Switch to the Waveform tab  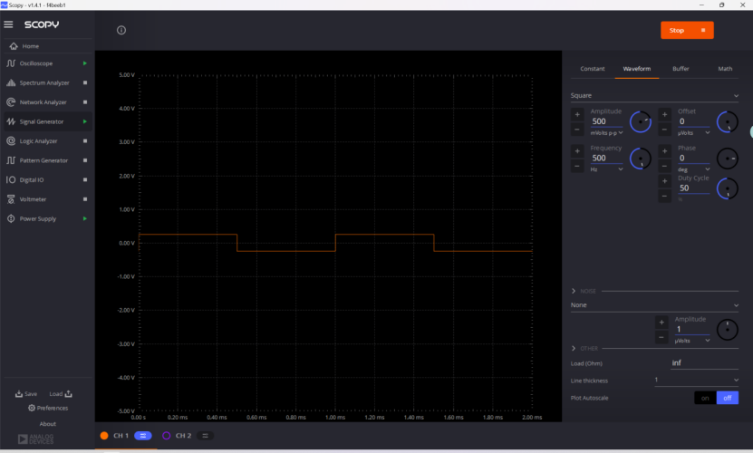[636, 69]
